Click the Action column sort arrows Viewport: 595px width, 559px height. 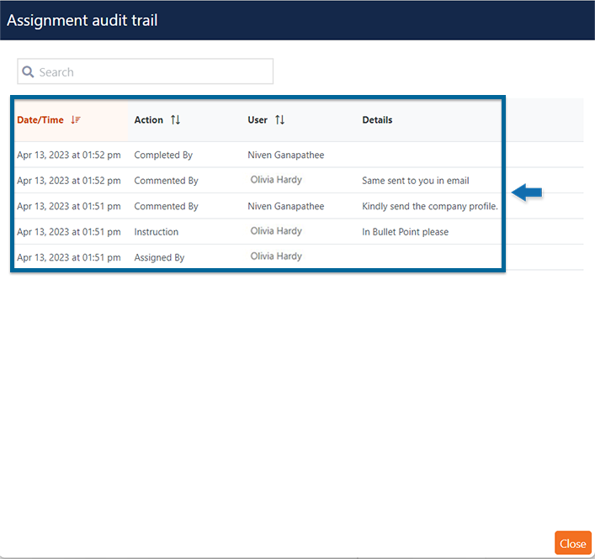[x=175, y=120]
